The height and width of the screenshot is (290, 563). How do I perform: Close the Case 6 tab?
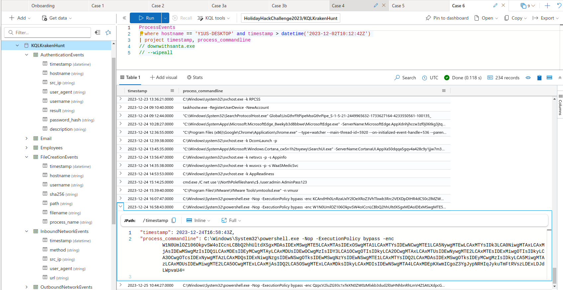pyautogui.click(x=503, y=5)
